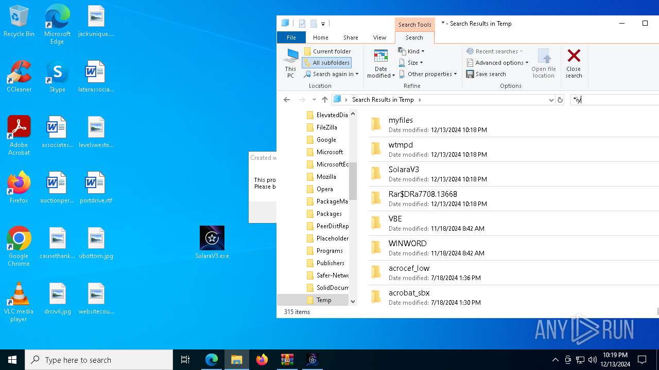Click the address bar path Search Results in Temp

pyautogui.click(x=383, y=100)
